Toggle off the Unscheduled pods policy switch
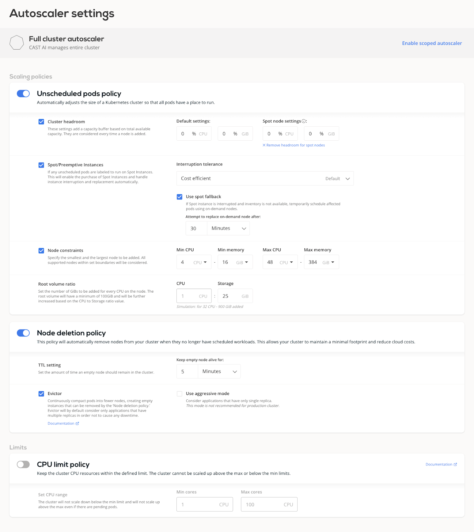The width and height of the screenshot is (474, 532). (23, 94)
